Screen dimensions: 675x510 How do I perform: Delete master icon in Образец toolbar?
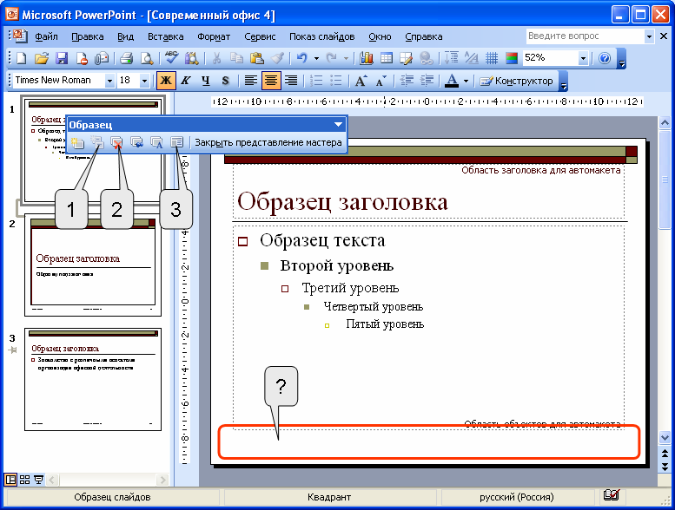[116, 142]
